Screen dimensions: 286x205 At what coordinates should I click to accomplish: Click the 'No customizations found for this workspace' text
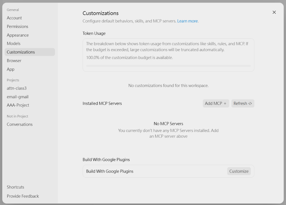(168, 86)
